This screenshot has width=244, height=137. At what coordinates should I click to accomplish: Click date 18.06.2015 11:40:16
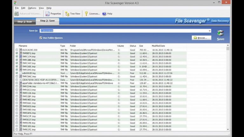tap(162, 50)
